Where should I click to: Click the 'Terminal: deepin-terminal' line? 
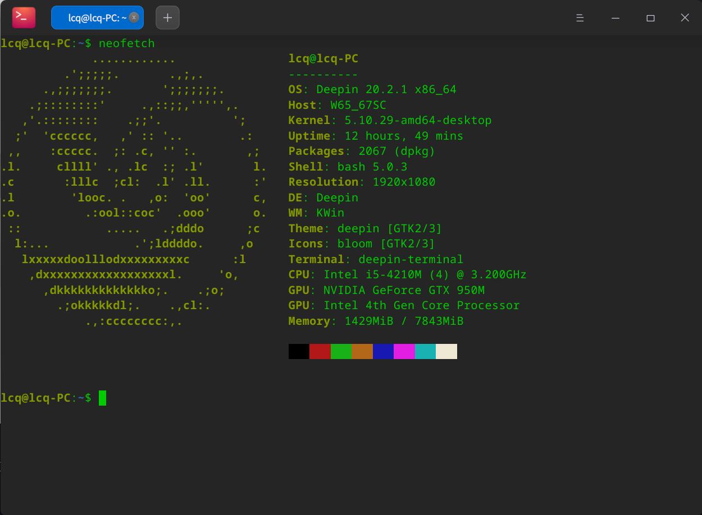click(376, 259)
